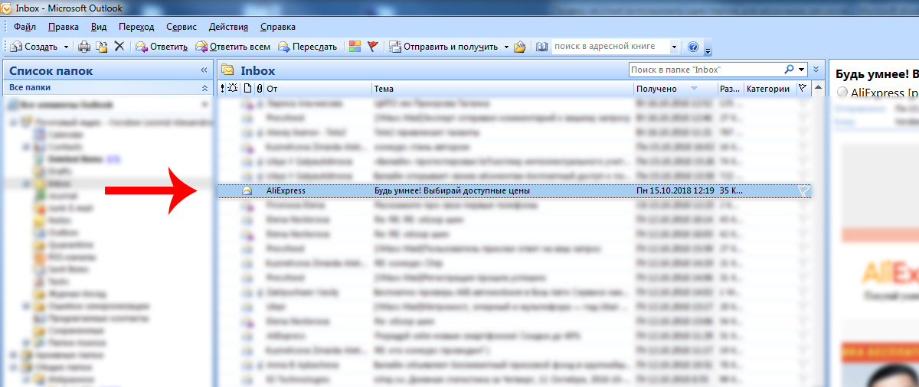Expand the query builder double chevron
This screenshot has width=919, height=387.
click(816, 70)
